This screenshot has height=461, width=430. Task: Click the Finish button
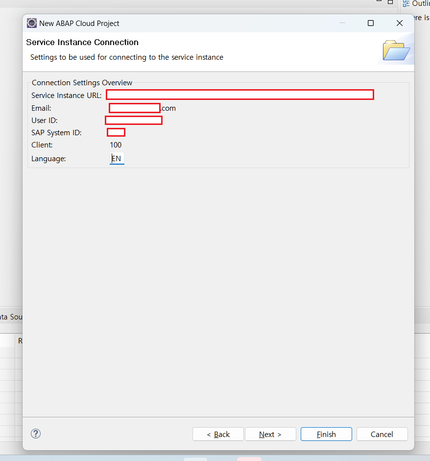326,434
